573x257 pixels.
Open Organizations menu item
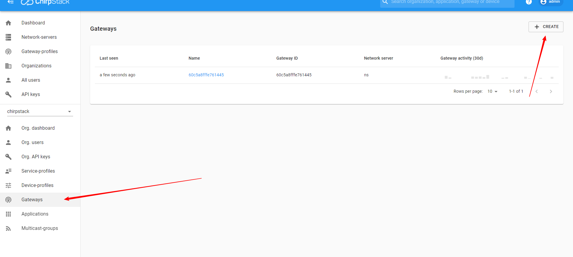pyautogui.click(x=40, y=66)
